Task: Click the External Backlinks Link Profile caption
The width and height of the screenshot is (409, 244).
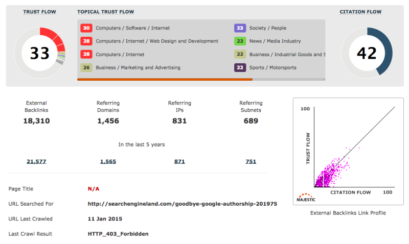Action: pyautogui.click(x=348, y=213)
